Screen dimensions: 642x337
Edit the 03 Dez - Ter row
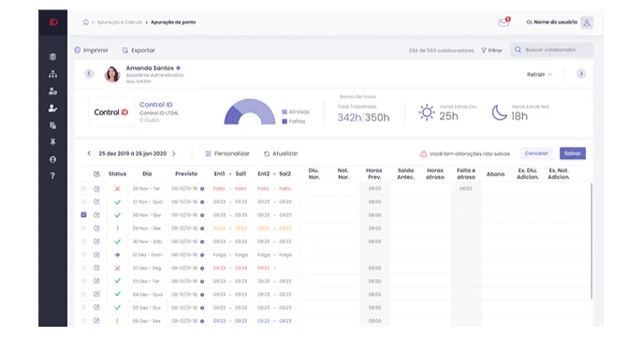pyautogui.click(x=96, y=281)
